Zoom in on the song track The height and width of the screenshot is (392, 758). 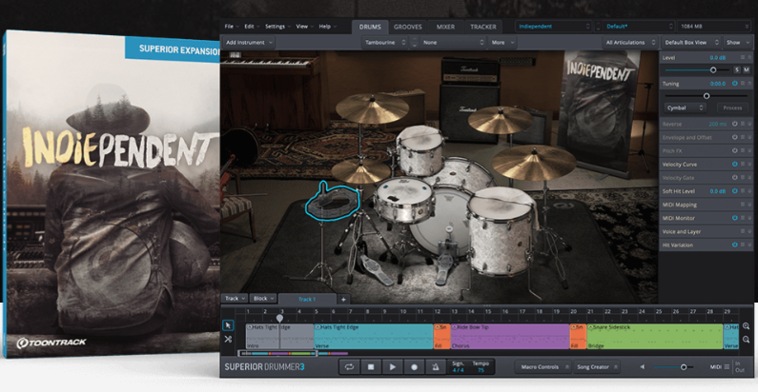pos(747,326)
